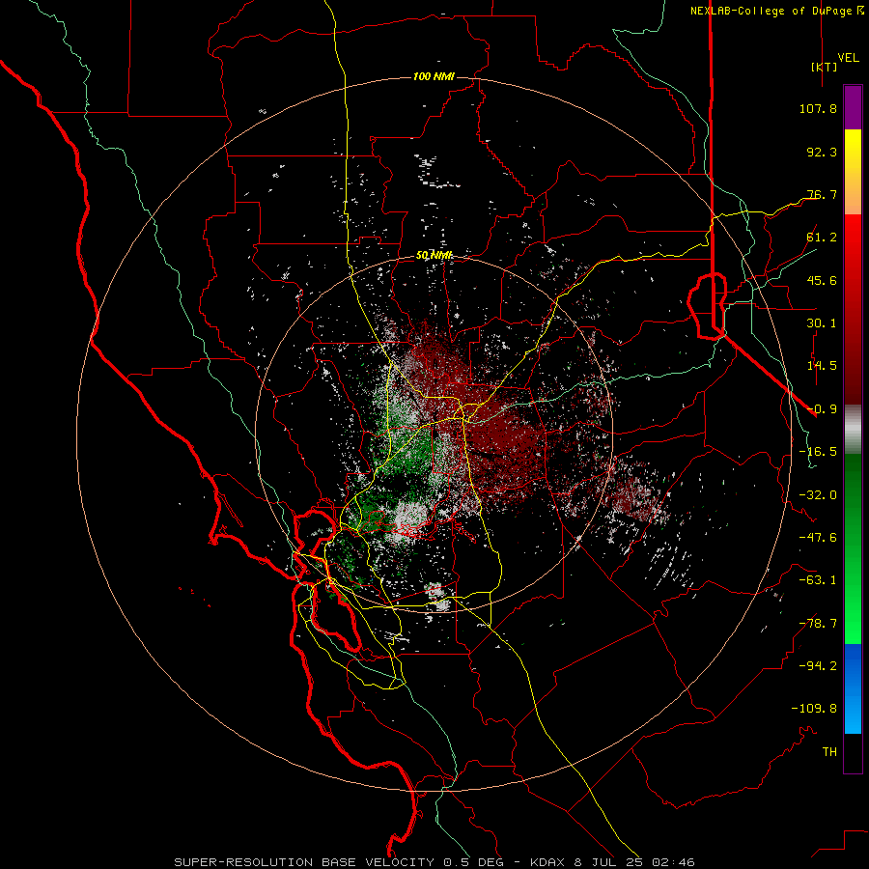Click the NEXLAB-College of DuPage title text
Image resolution: width=869 pixels, height=869 pixels.
coord(776,11)
